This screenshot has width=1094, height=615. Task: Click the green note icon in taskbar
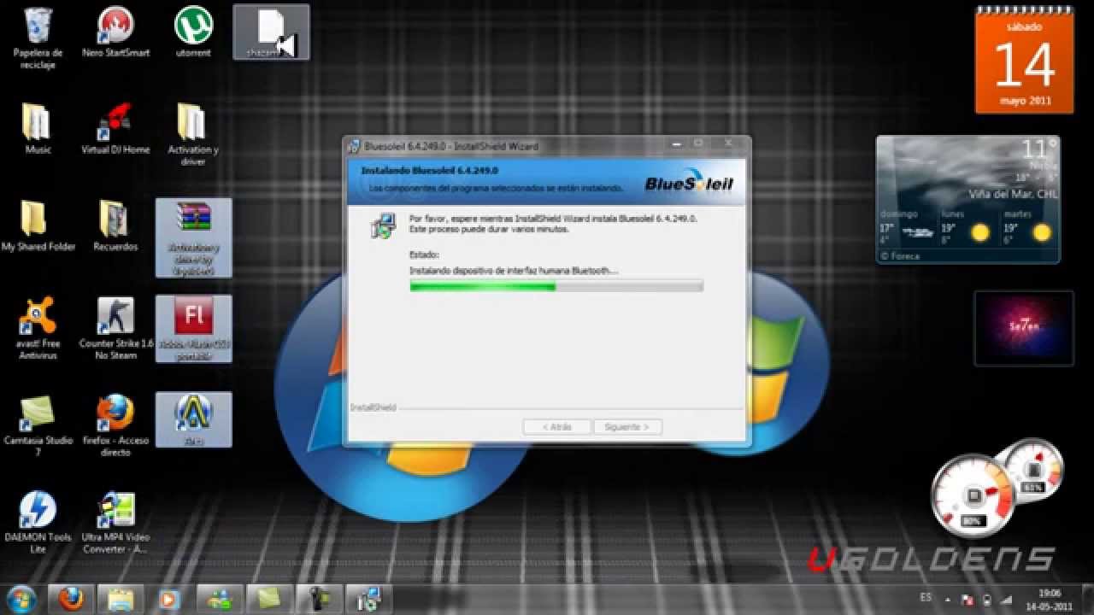(269, 599)
